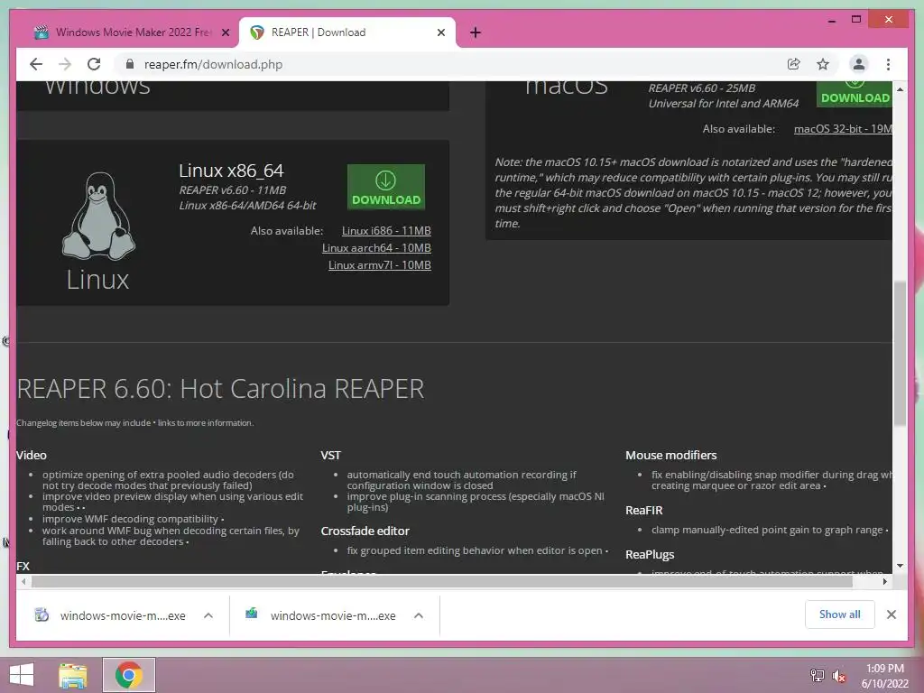Click the REAPER 6.60: Hot Carolina REAPER heading
Screen dimensions: 924x693
click(220, 389)
